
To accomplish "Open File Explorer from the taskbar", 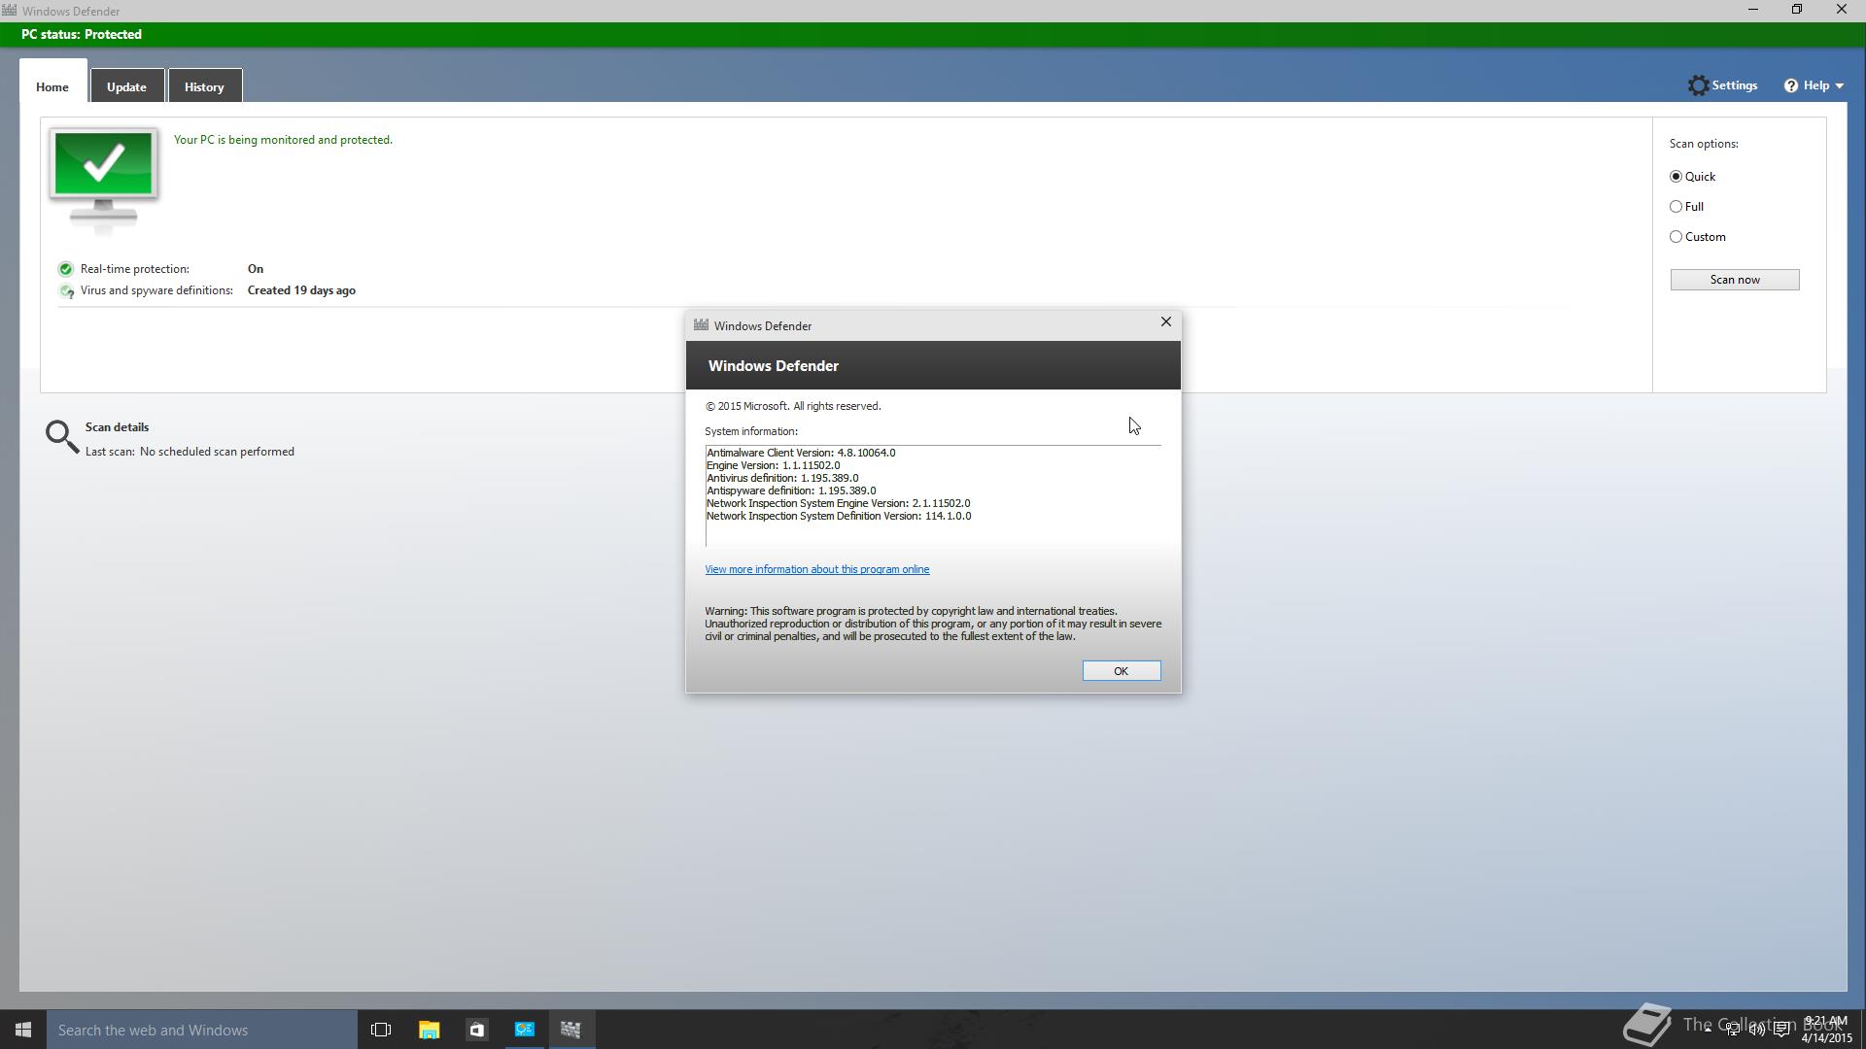I will pyautogui.click(x=429, y=1030).
